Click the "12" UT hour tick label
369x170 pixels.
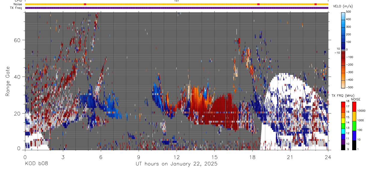tap(176, 157)
